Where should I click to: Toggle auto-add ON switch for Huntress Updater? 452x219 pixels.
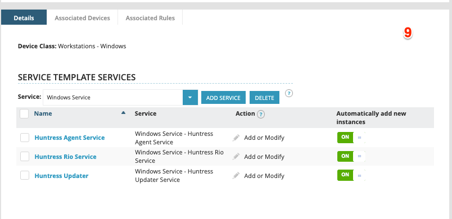pos(351,175)
